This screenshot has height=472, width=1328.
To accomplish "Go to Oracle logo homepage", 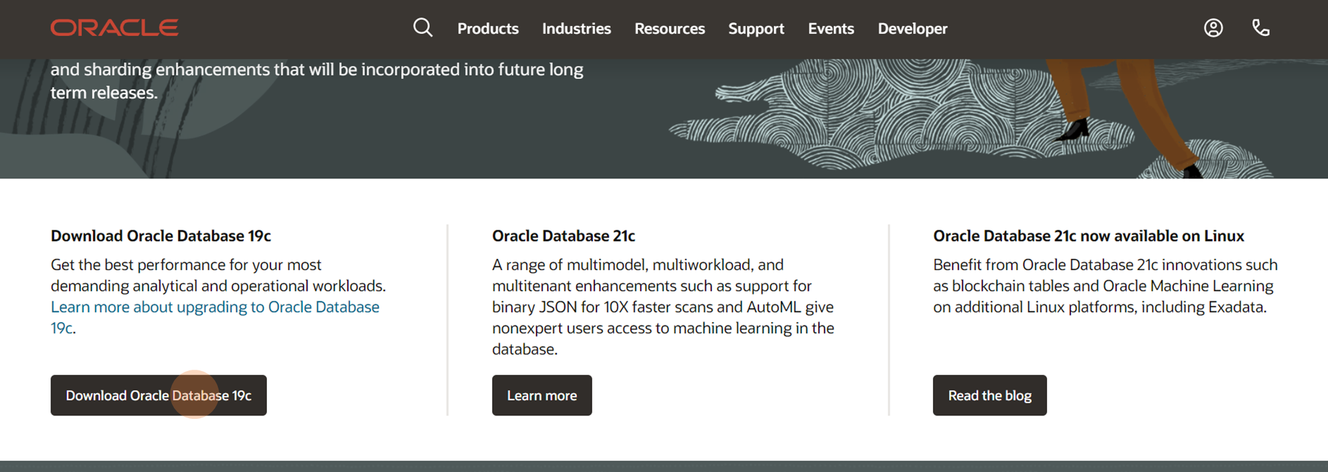I will click(x=114, y=28).
